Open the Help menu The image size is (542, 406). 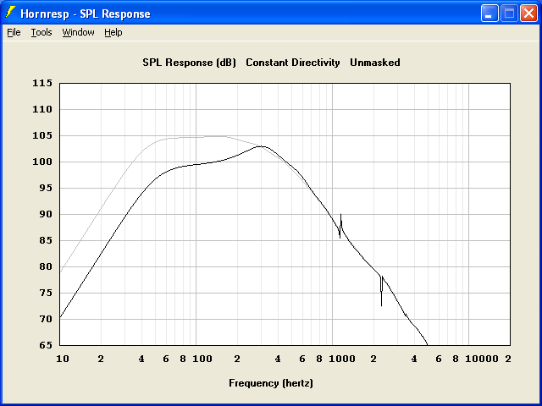click(x=113, y=32)
